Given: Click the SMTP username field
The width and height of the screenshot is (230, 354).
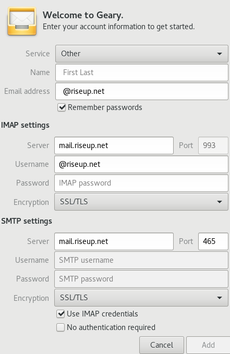Looking at the screenshot, I should pos(141,260).
